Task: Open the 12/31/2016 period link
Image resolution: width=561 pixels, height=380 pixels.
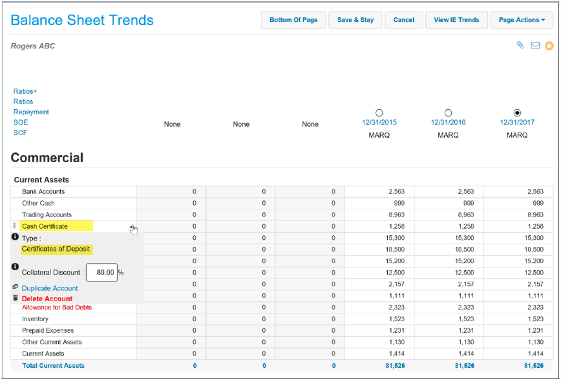Action: tap(448, 122)
